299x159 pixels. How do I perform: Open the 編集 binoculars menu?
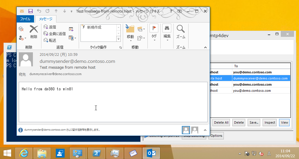(x=167, y=32)
